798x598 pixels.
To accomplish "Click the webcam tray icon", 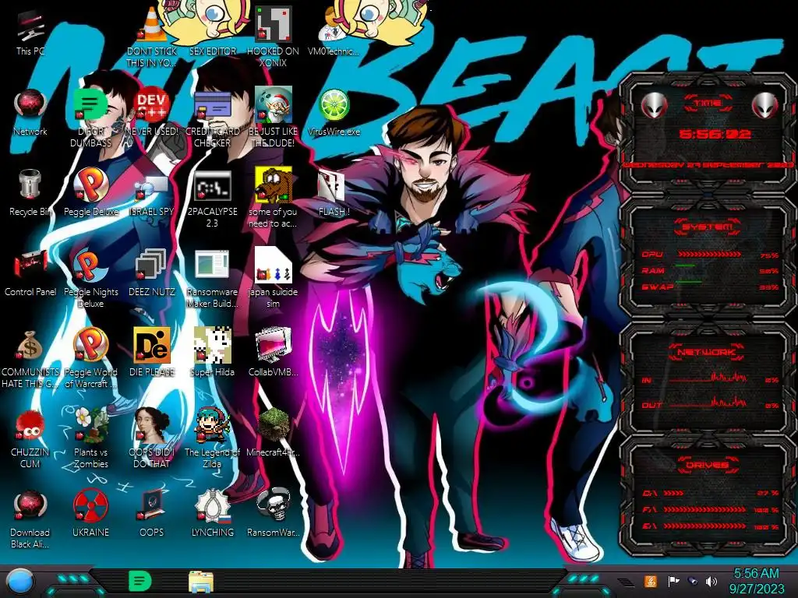I will pyautogui.click(x=692, y=581).
